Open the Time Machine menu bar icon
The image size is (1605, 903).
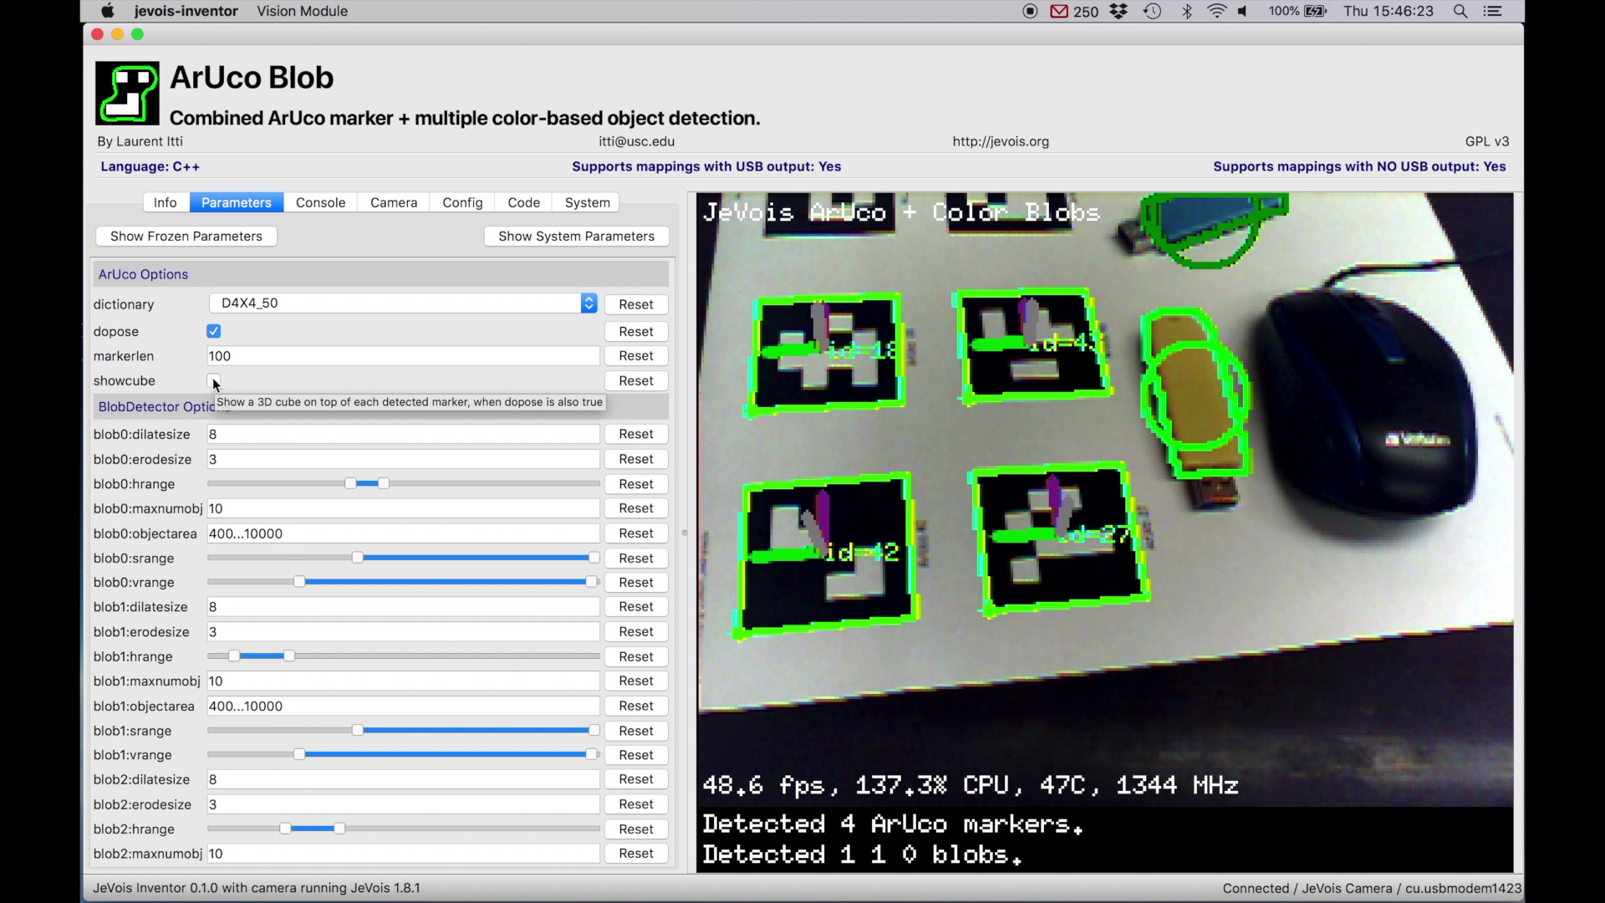[x=1153, y=11]
